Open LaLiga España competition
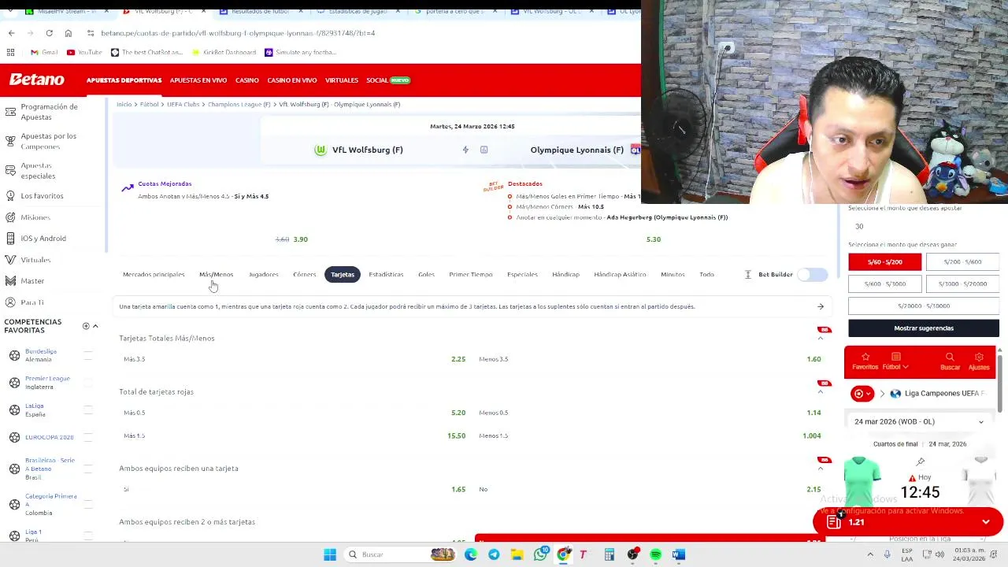This screenshot has height=567, width=1008. click(35, 410)
